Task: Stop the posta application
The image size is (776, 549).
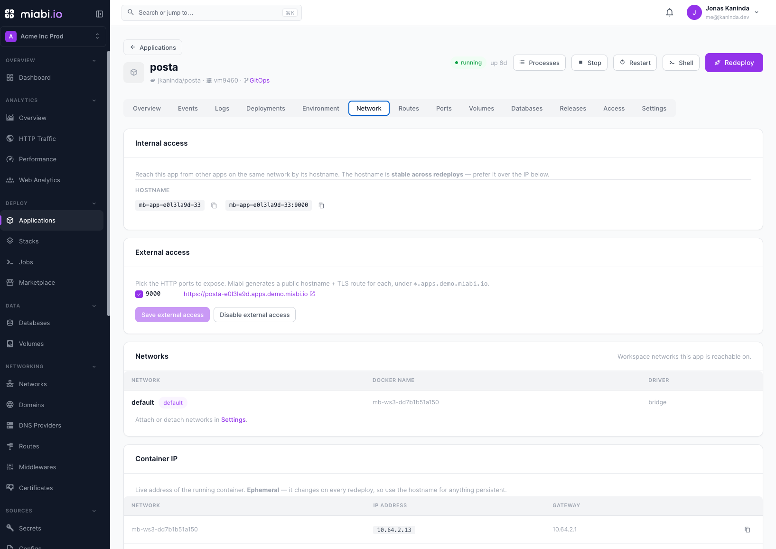Action: point(589,63)
